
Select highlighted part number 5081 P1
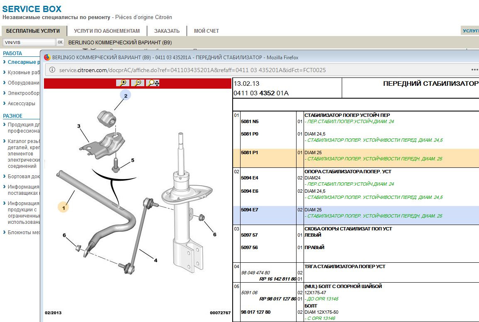(x=250, y=153)
